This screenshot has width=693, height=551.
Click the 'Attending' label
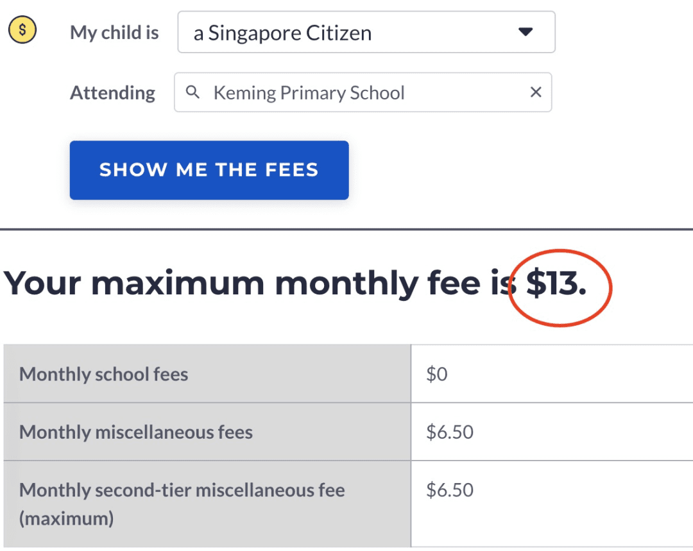(x=112, y=93)
